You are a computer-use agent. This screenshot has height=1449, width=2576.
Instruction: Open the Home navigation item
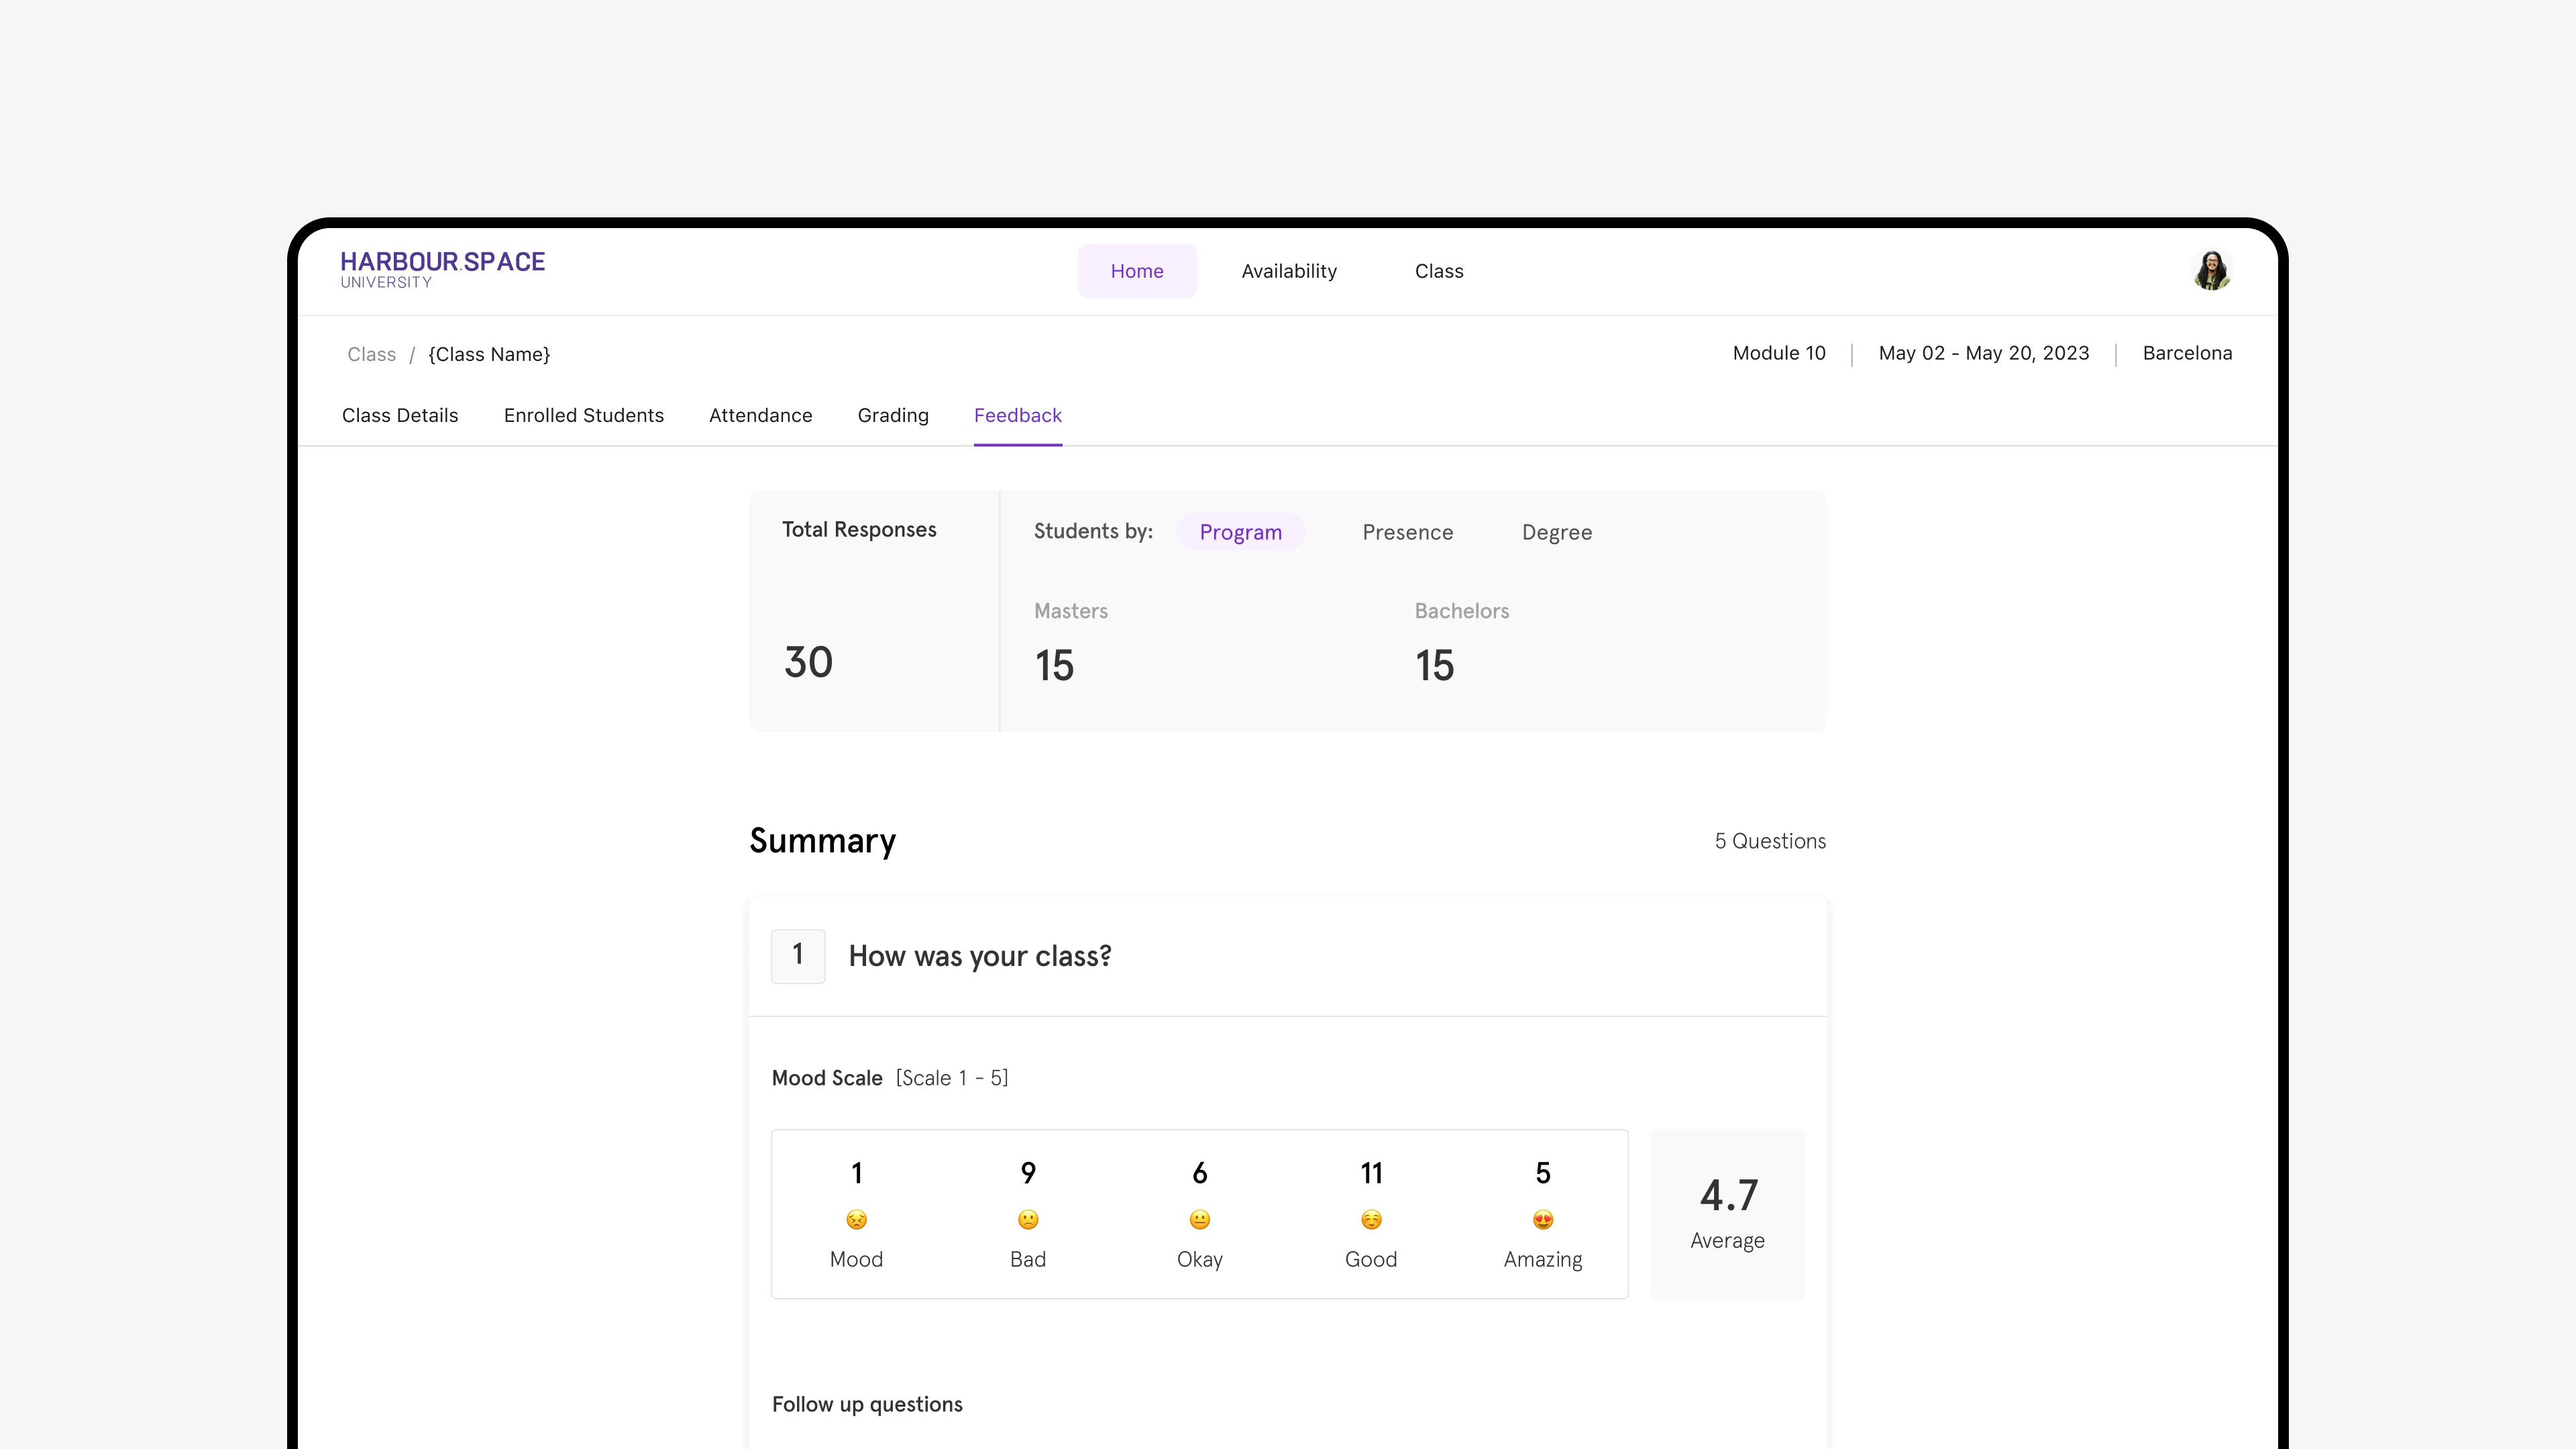[1136, 271]
